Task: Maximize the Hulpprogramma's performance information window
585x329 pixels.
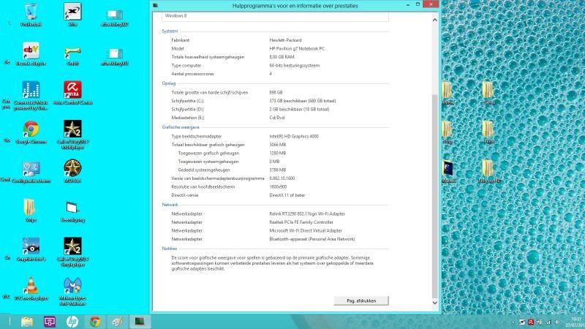Action: click(x=418, y=4)
